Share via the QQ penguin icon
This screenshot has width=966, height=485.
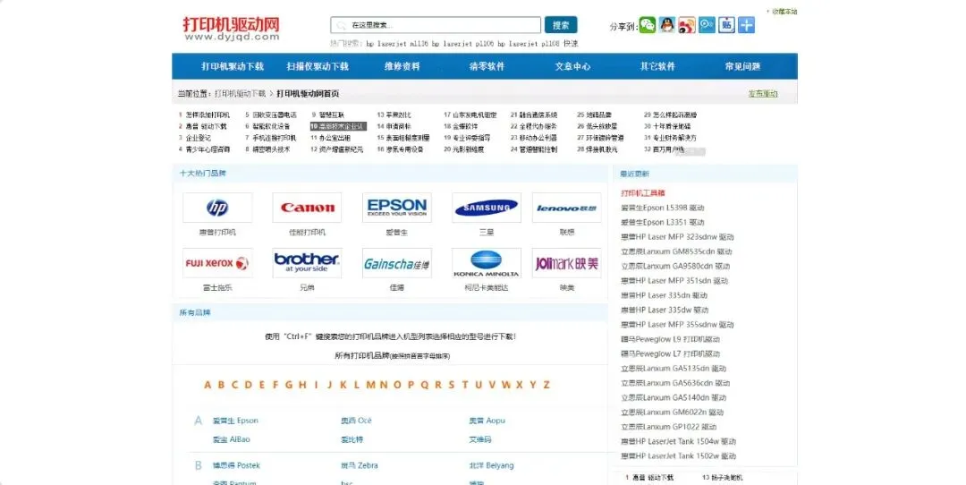click(x=667, y=25)
